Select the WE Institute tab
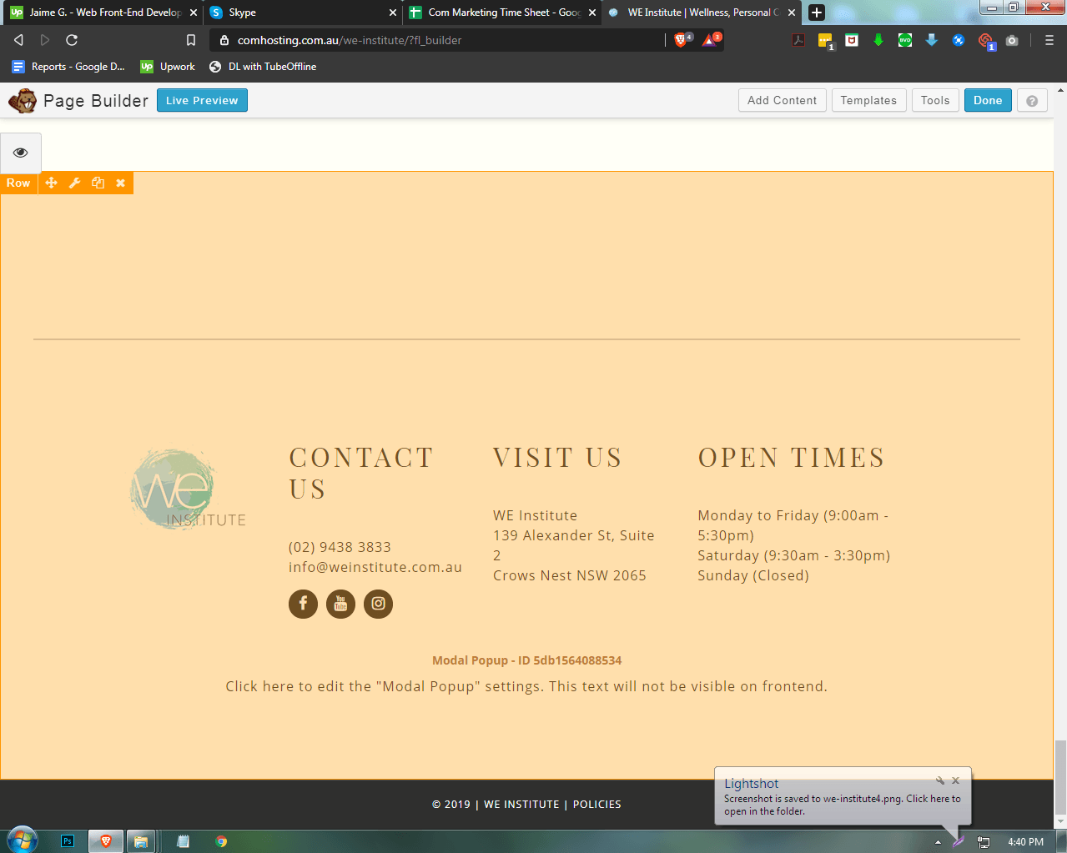1067x853 pixels. (702, 13)
